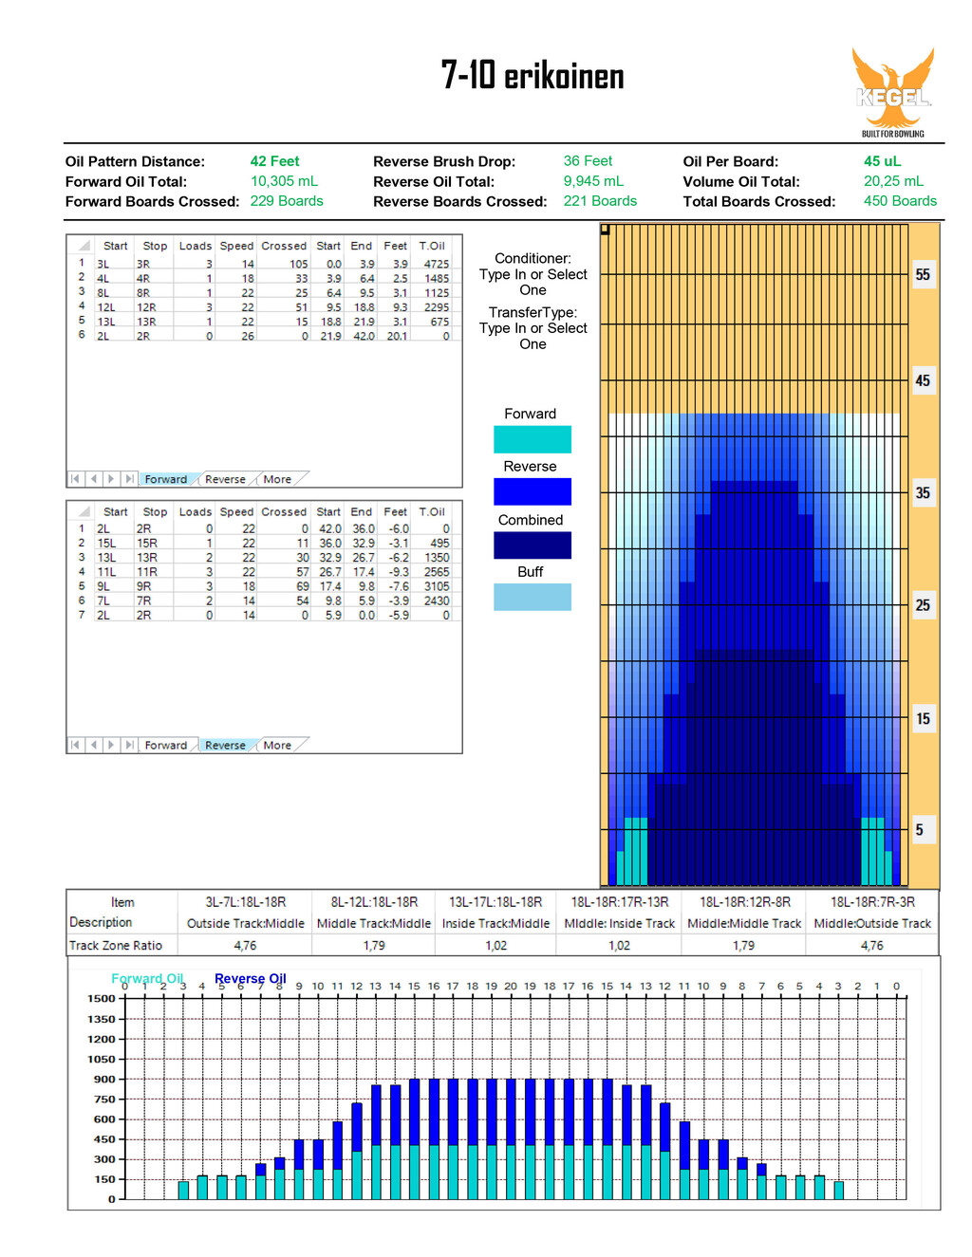
Task: Jump to last tab in forward loads table
Action: point(129,479)
